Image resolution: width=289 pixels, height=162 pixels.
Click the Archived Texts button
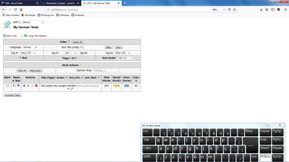[12, 95]
